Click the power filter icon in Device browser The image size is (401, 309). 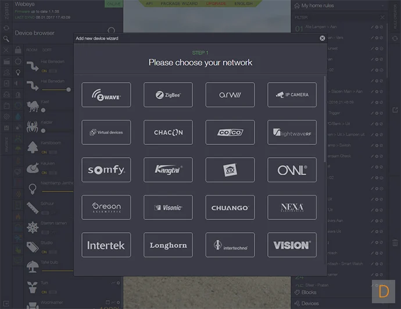pyautogui.click(x=18, y=61)
